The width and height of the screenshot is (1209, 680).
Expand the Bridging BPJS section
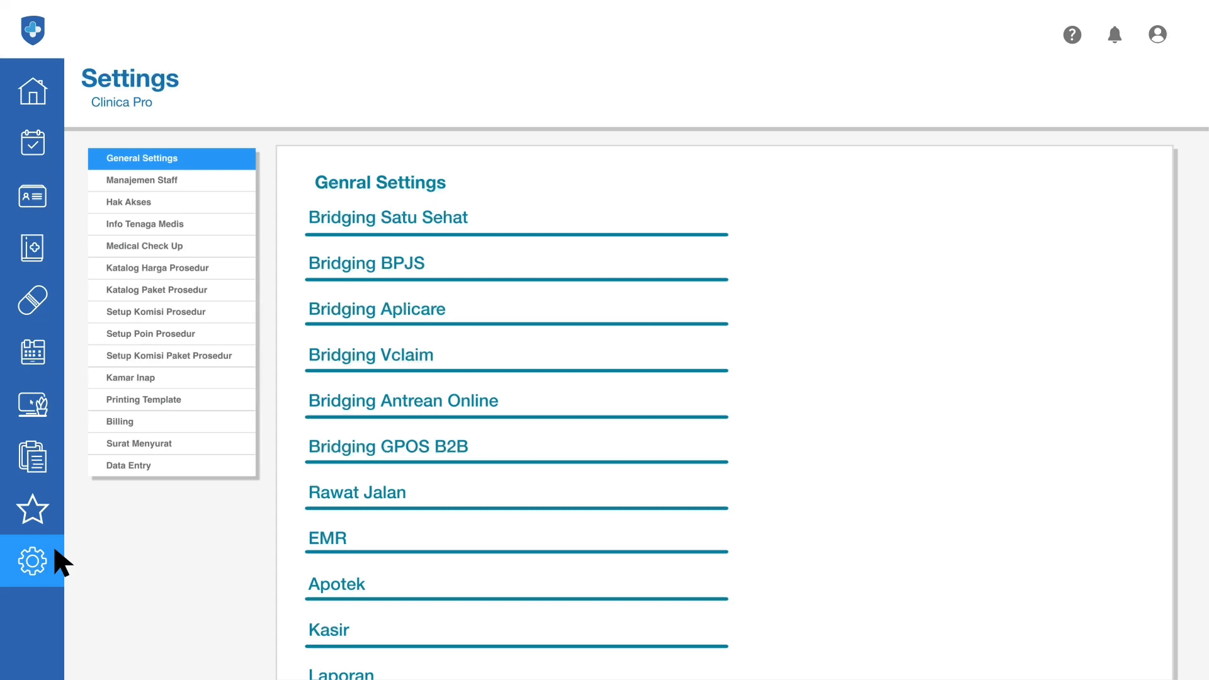pos(366,263)
